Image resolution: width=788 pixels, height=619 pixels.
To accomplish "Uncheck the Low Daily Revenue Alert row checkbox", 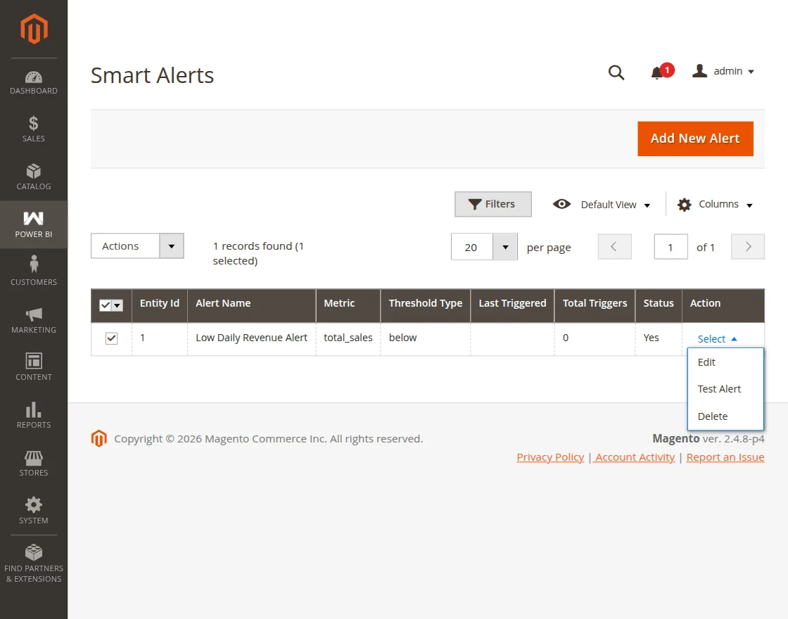I will tap(112, 338).
